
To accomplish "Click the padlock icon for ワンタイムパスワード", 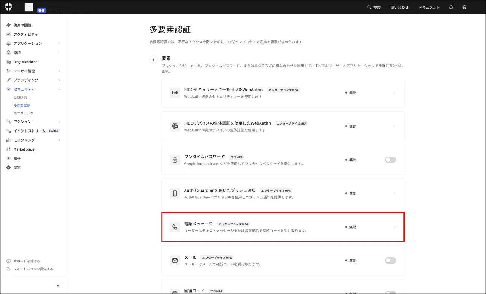I will [175, 160].
